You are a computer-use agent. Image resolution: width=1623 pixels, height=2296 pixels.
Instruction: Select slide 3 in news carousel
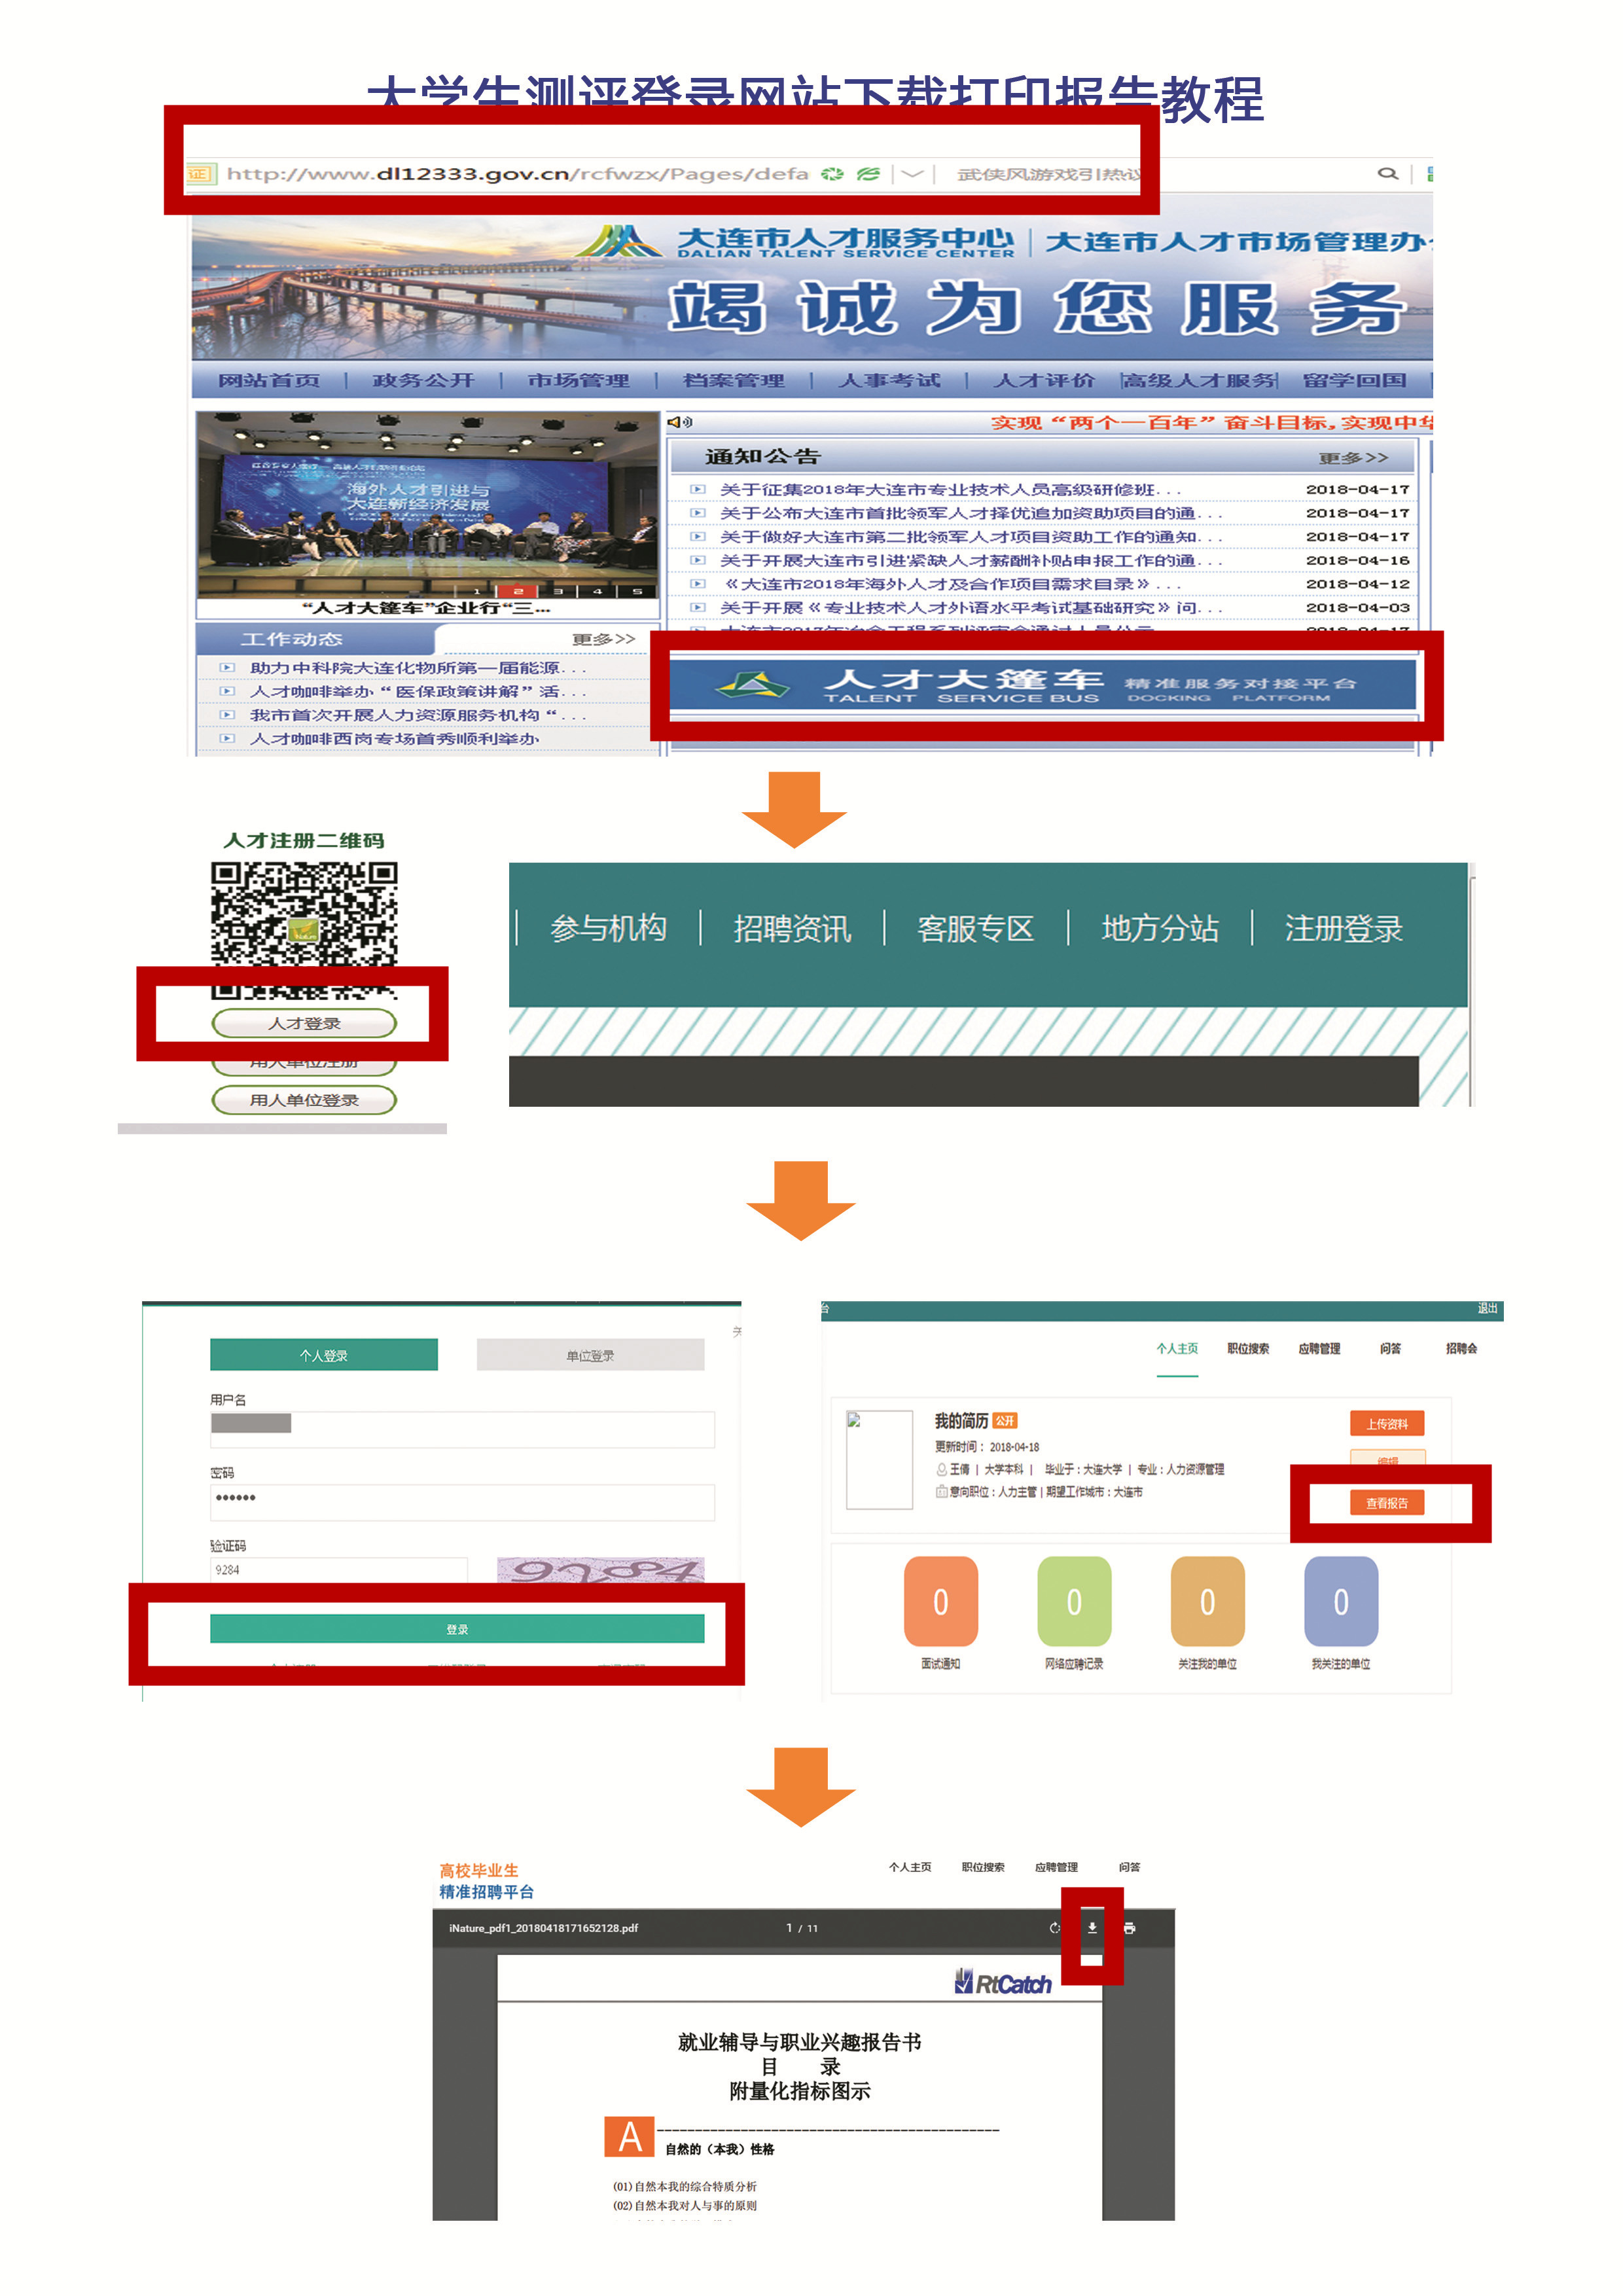pos(558,591)
